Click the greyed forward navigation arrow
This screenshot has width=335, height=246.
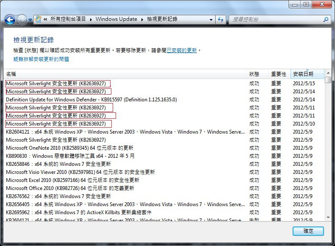22,20
